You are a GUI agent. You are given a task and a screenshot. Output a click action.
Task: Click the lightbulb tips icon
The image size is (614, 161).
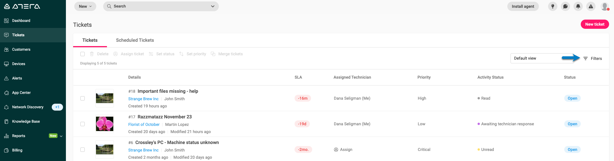[552, 6]
